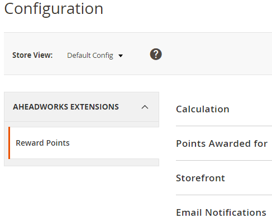Open the Default Config store selector
Screen dimensions: 272x223
pyautogui.click(x=95, y=56)
